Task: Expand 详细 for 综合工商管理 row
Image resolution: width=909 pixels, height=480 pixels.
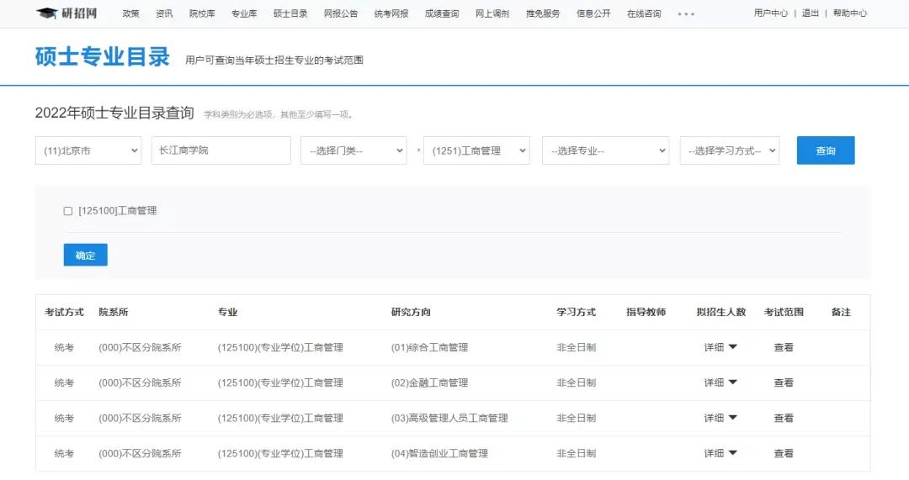Action: pos(720,347)
